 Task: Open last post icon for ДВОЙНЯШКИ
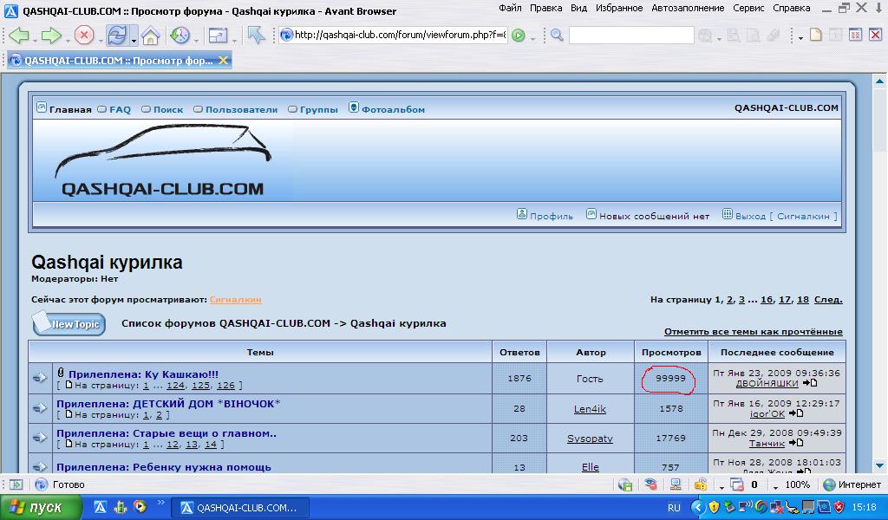pyautogui.click(x=810, y=383)
